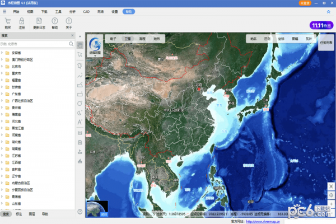Switch map to 地形 mode

[x=157, y=39]
